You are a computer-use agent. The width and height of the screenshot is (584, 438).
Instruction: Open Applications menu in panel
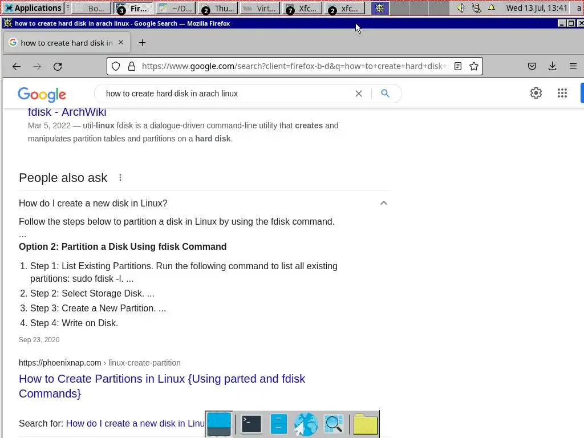tap(34, 8)
